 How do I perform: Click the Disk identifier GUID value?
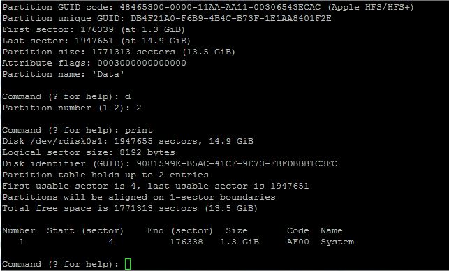[x=237, y=163]
